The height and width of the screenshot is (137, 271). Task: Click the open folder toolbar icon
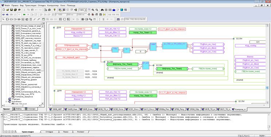click(8, 10)
